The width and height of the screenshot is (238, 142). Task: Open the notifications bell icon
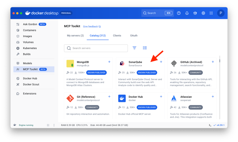(187, 13)
